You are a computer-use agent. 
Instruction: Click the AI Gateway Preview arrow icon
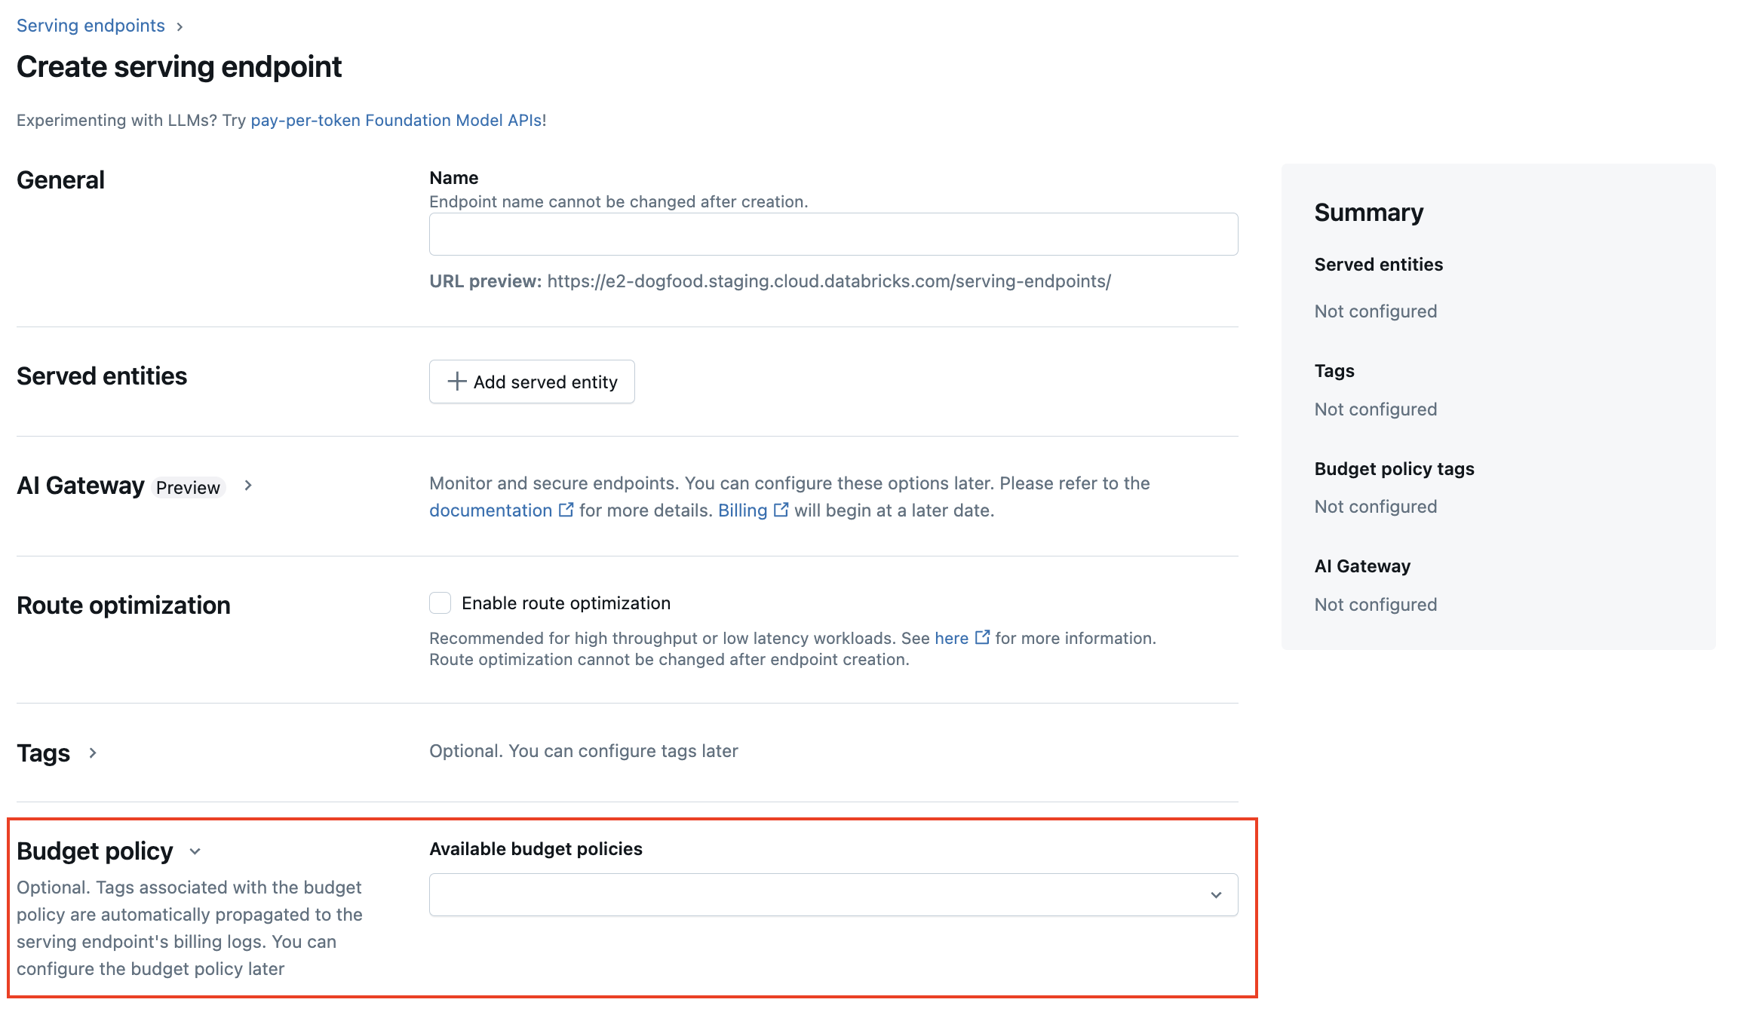pyautogui.click(x=250, y=486)
